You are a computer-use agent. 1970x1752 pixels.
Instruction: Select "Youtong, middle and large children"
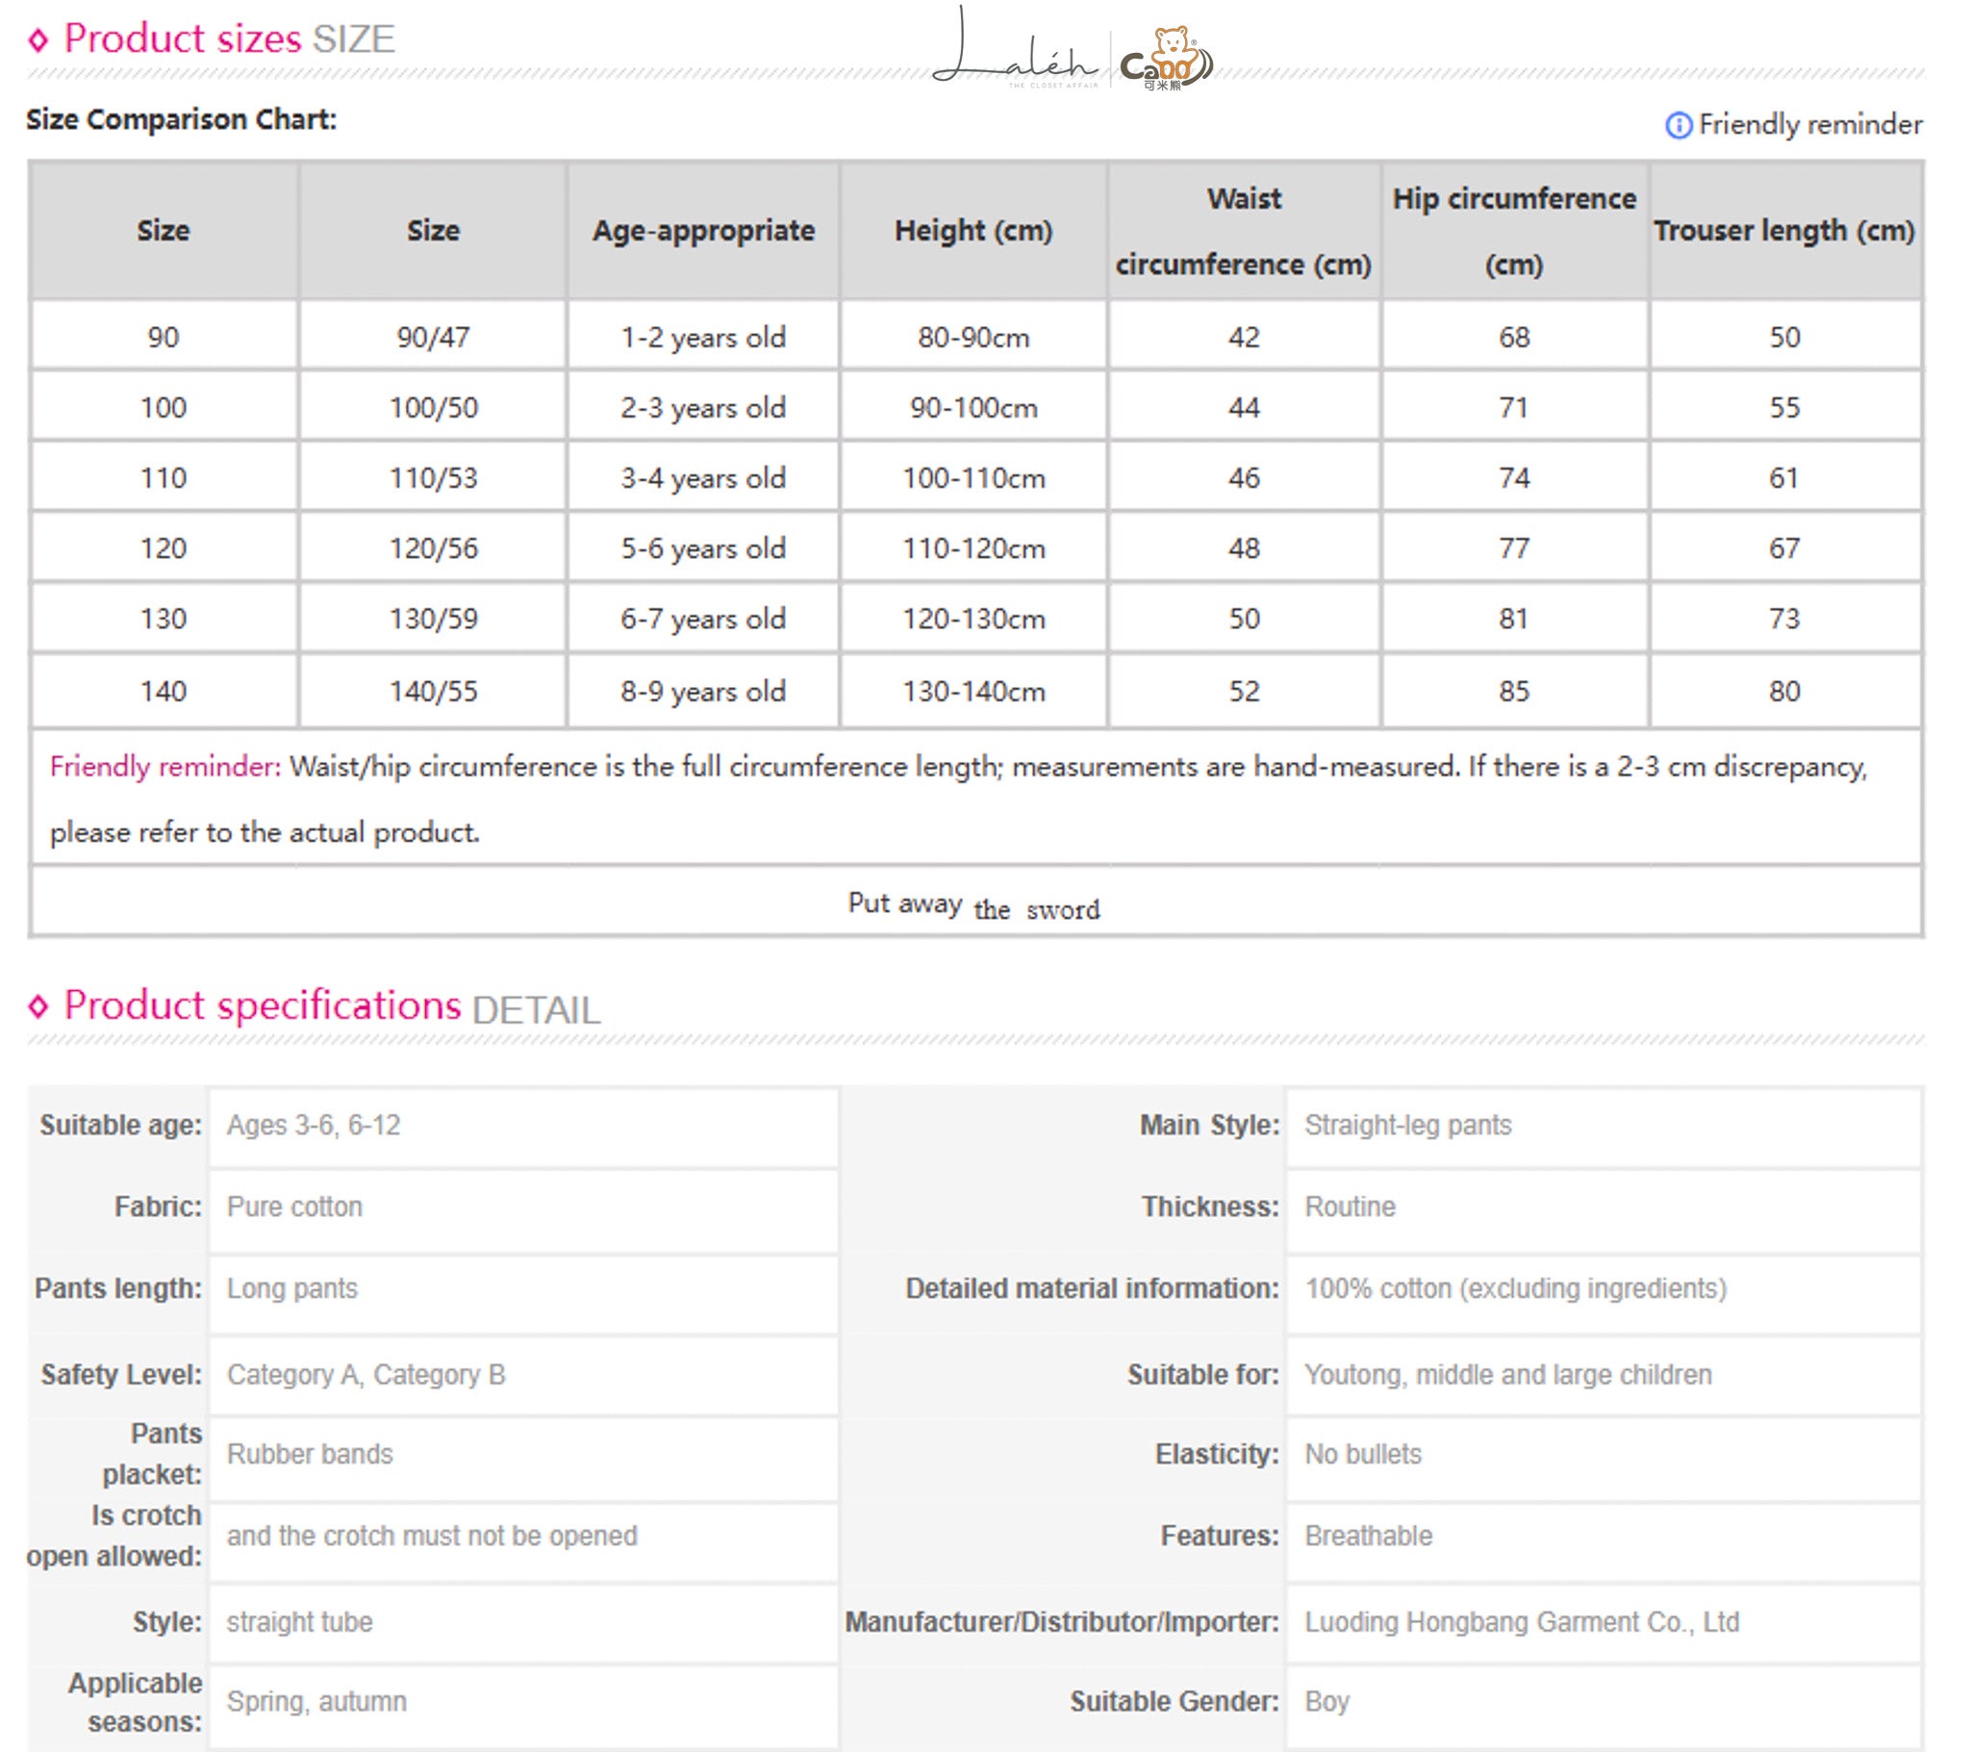pos(1507,1375)
